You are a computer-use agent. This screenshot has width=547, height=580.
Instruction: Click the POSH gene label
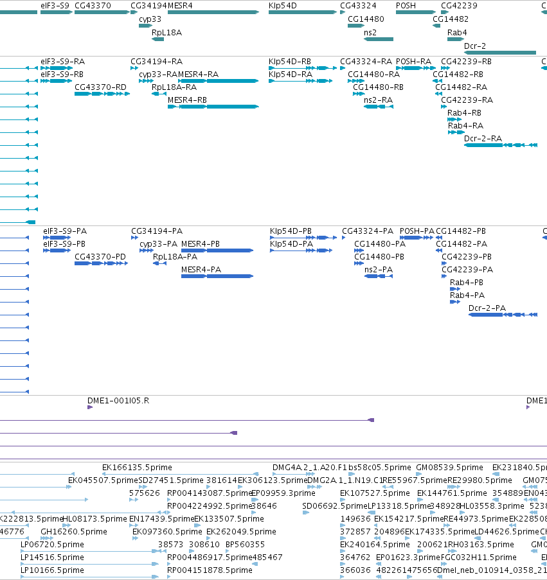click(x=406, y=6)
